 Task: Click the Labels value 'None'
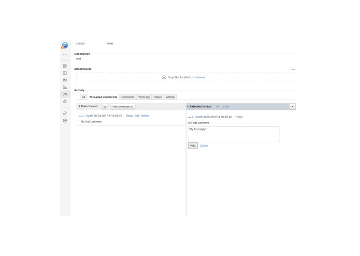tap(110, 44)
